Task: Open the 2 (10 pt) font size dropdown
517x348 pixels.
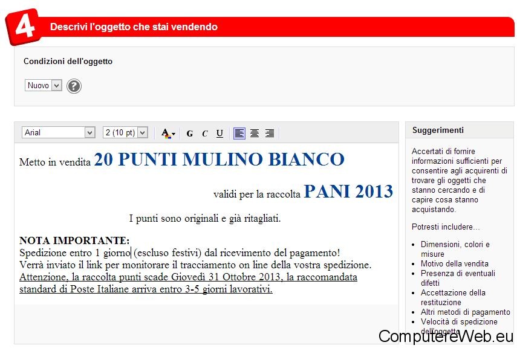Action: [x=125, y=132]
